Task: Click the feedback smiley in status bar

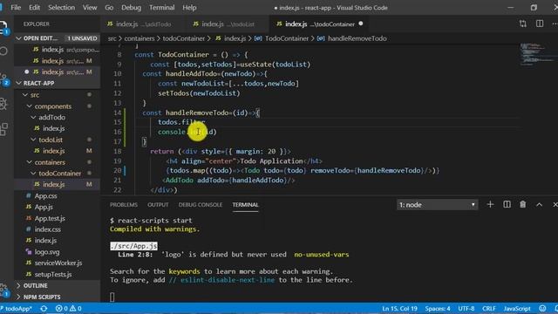Action: point(542,308)
